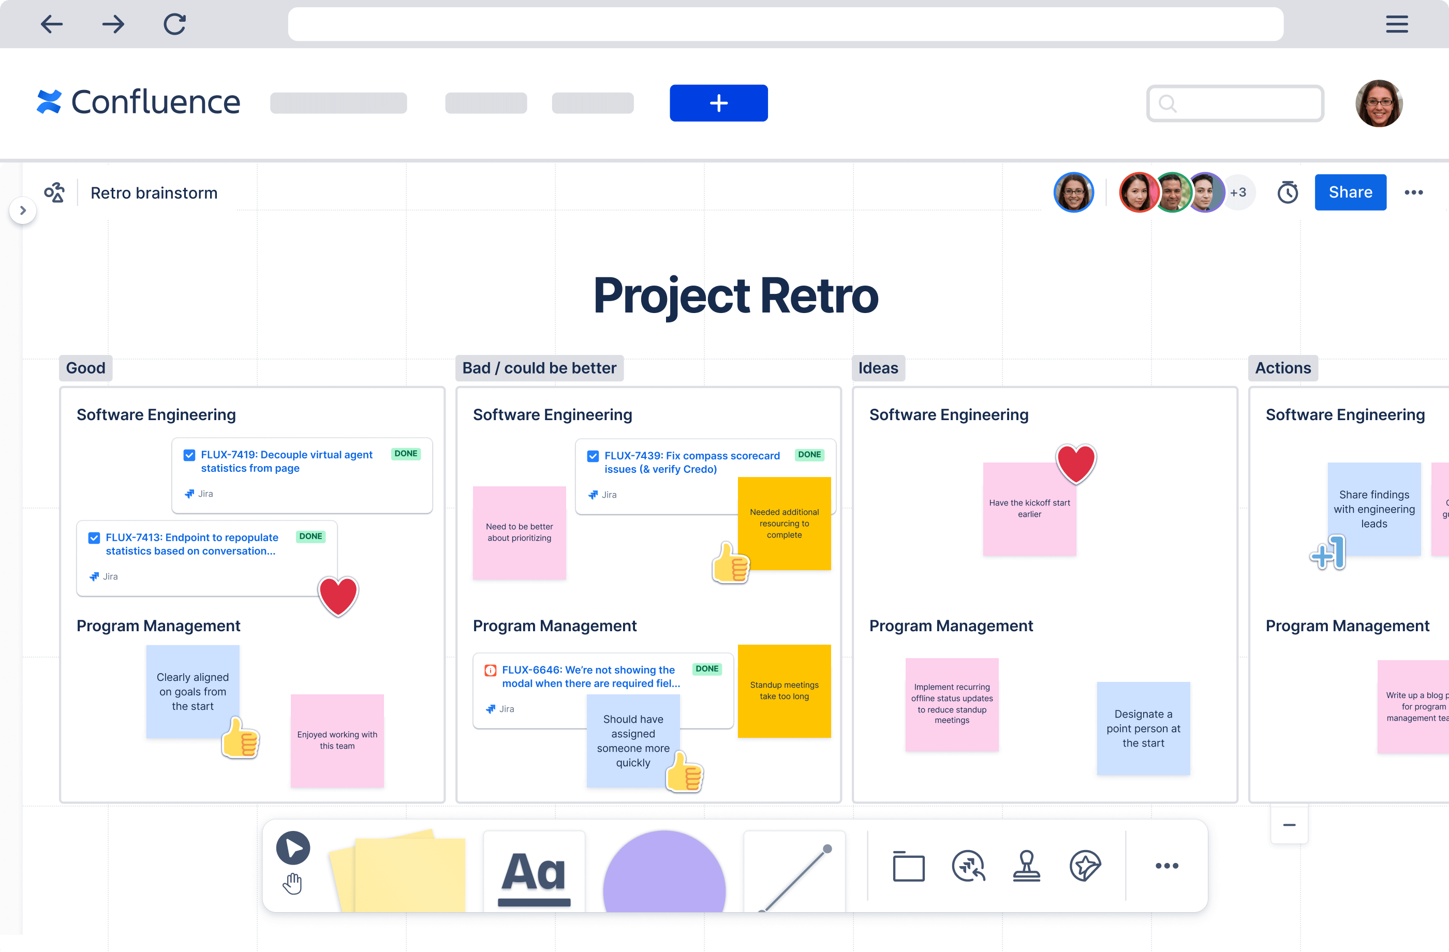
Task: Toggle checkbox for FLUX-7413 Jira ticket
Action: point(93,539)
